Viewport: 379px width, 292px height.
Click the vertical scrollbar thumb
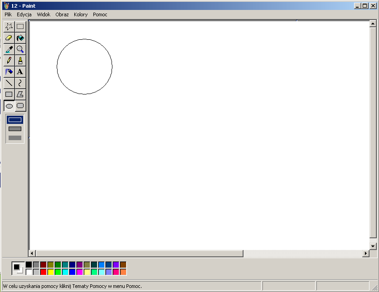pyautogui.click(x=373, y=132)
